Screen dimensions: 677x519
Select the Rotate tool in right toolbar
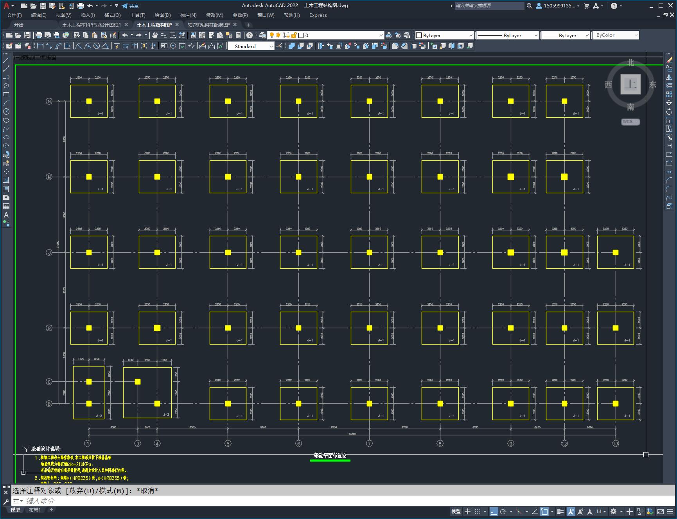coord(669,111)
